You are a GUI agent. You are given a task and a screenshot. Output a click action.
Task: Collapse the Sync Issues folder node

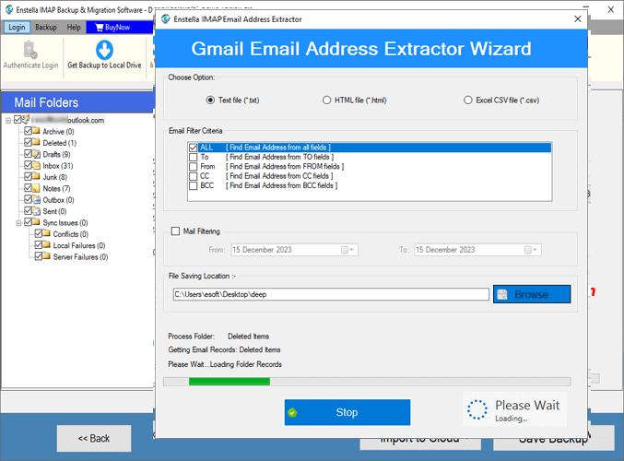(x=18, y=223)
